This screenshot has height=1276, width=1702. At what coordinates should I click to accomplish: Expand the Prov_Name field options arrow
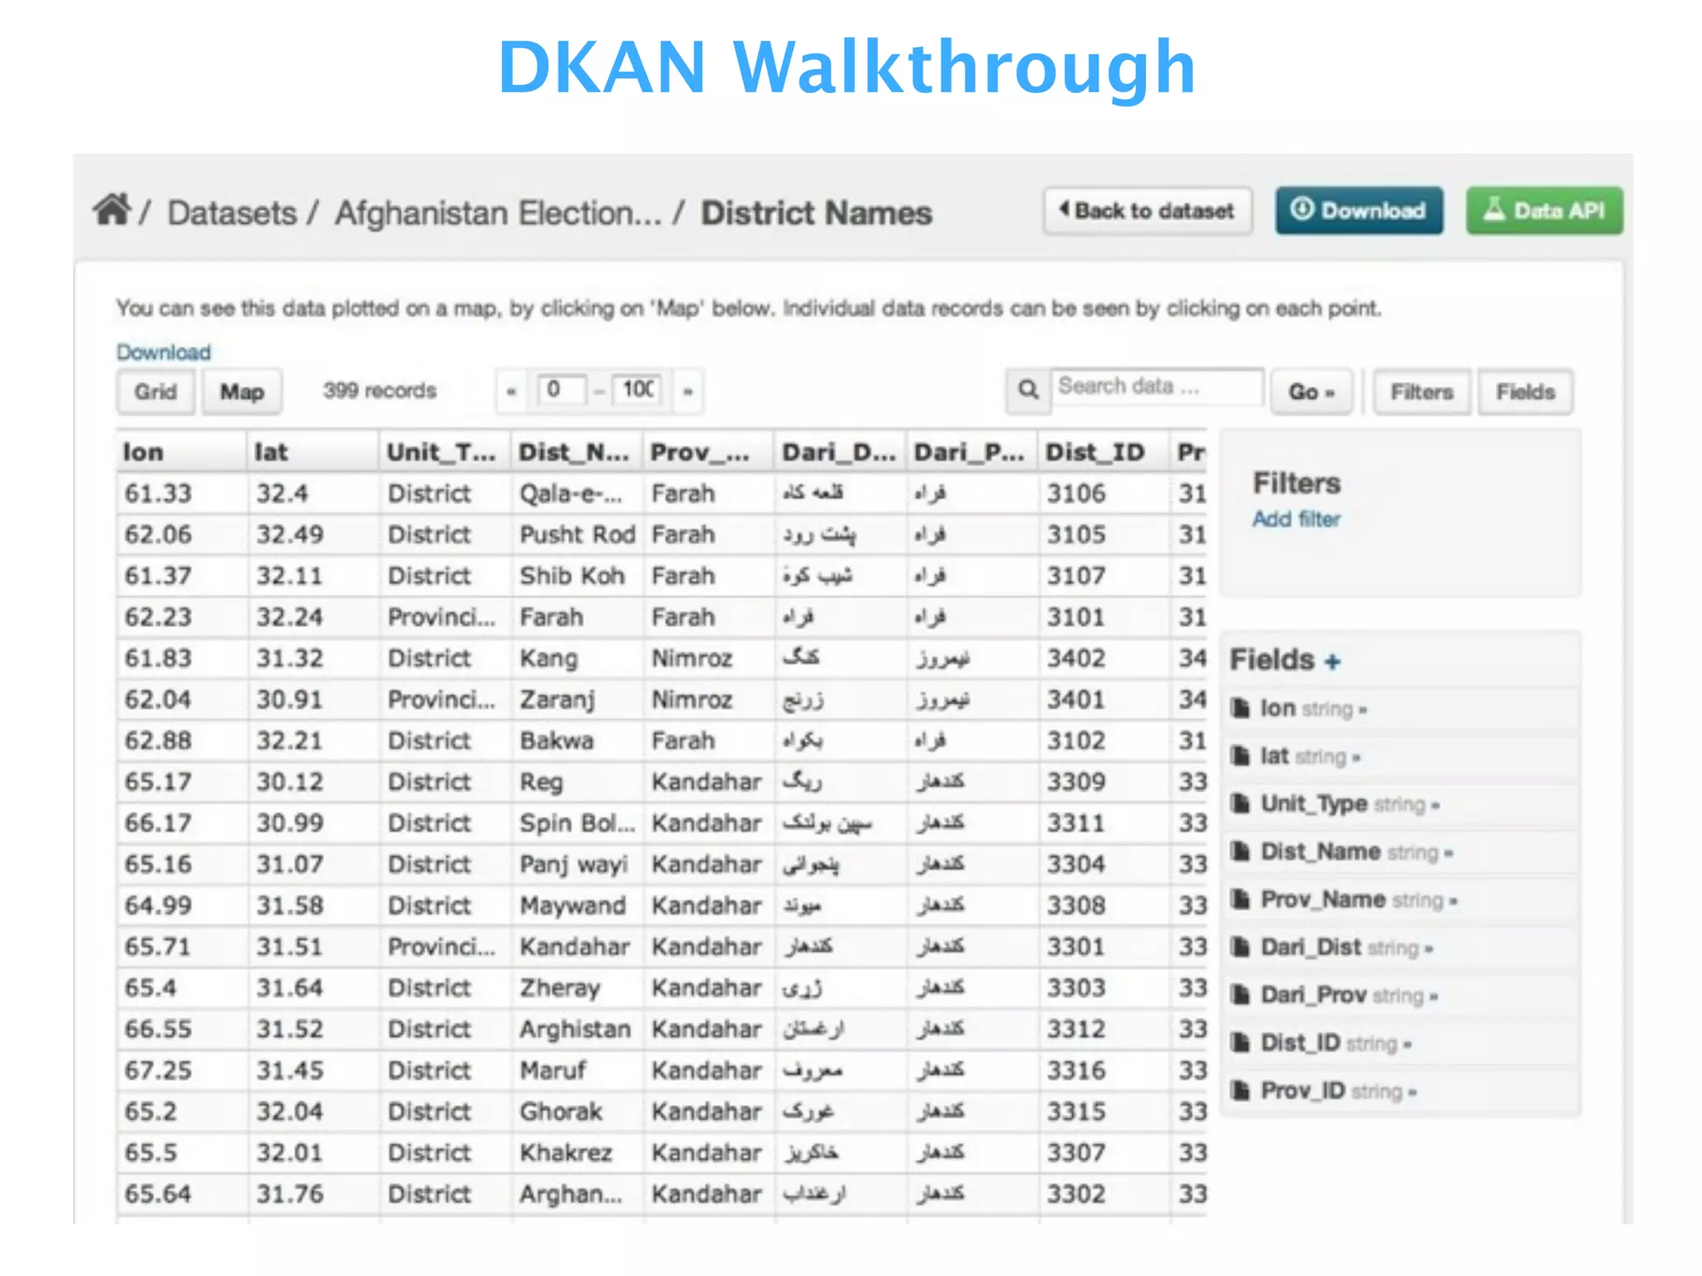tap(1454, 901)
